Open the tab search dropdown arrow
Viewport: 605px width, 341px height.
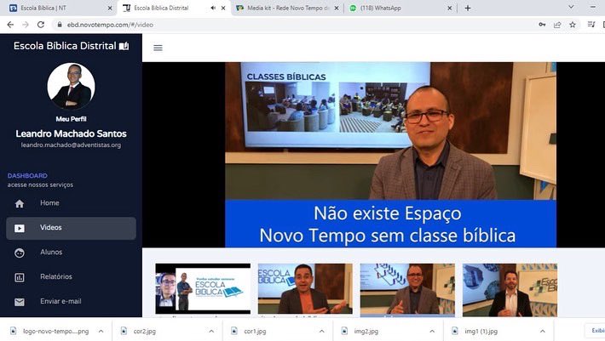click(x=571, y=7)
